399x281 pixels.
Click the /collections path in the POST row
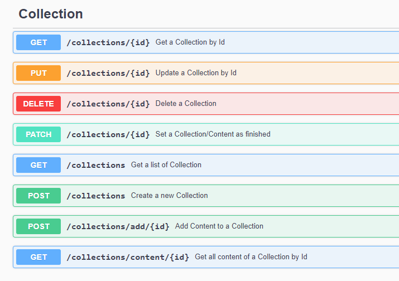tap(95, 196)
